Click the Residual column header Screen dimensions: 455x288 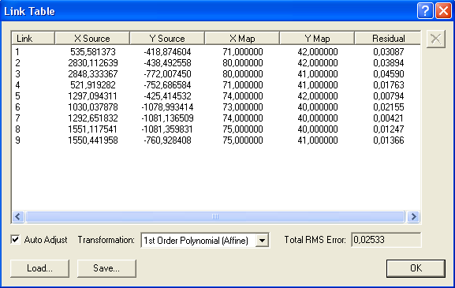tap(388, 39)
